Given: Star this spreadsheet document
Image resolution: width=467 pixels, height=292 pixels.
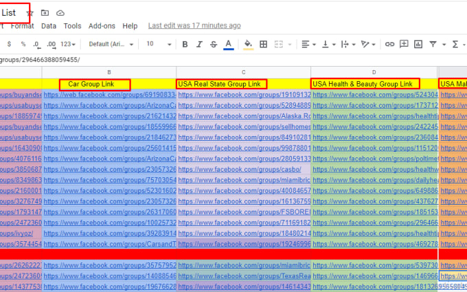Looking at the screenshot, I should click(30, 13).
